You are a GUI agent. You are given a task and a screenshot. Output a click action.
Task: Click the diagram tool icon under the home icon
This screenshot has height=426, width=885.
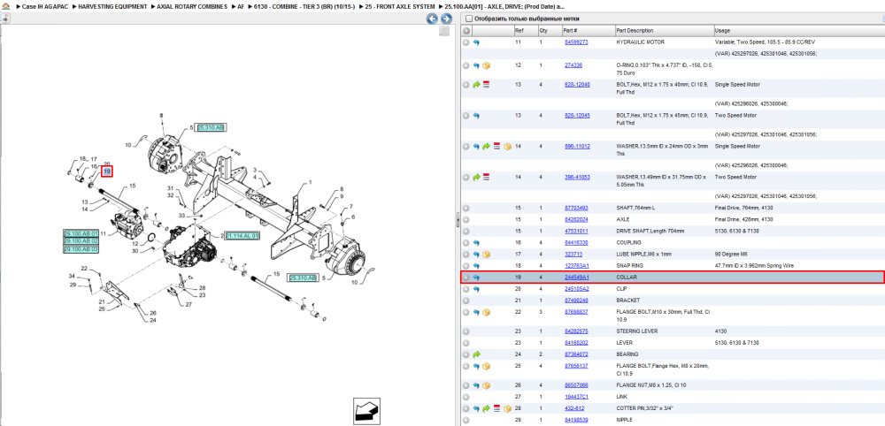[x=4, y=19]
